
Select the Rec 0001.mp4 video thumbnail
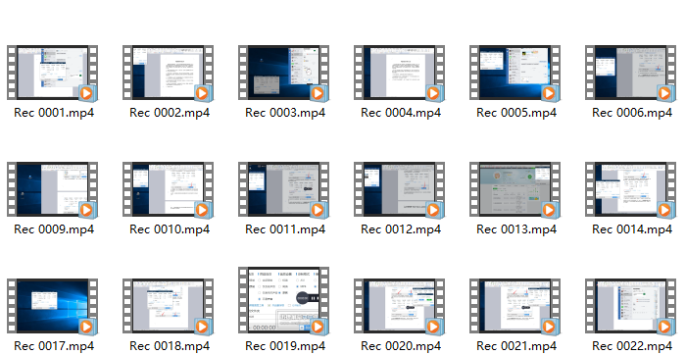[x=52, y=73]
